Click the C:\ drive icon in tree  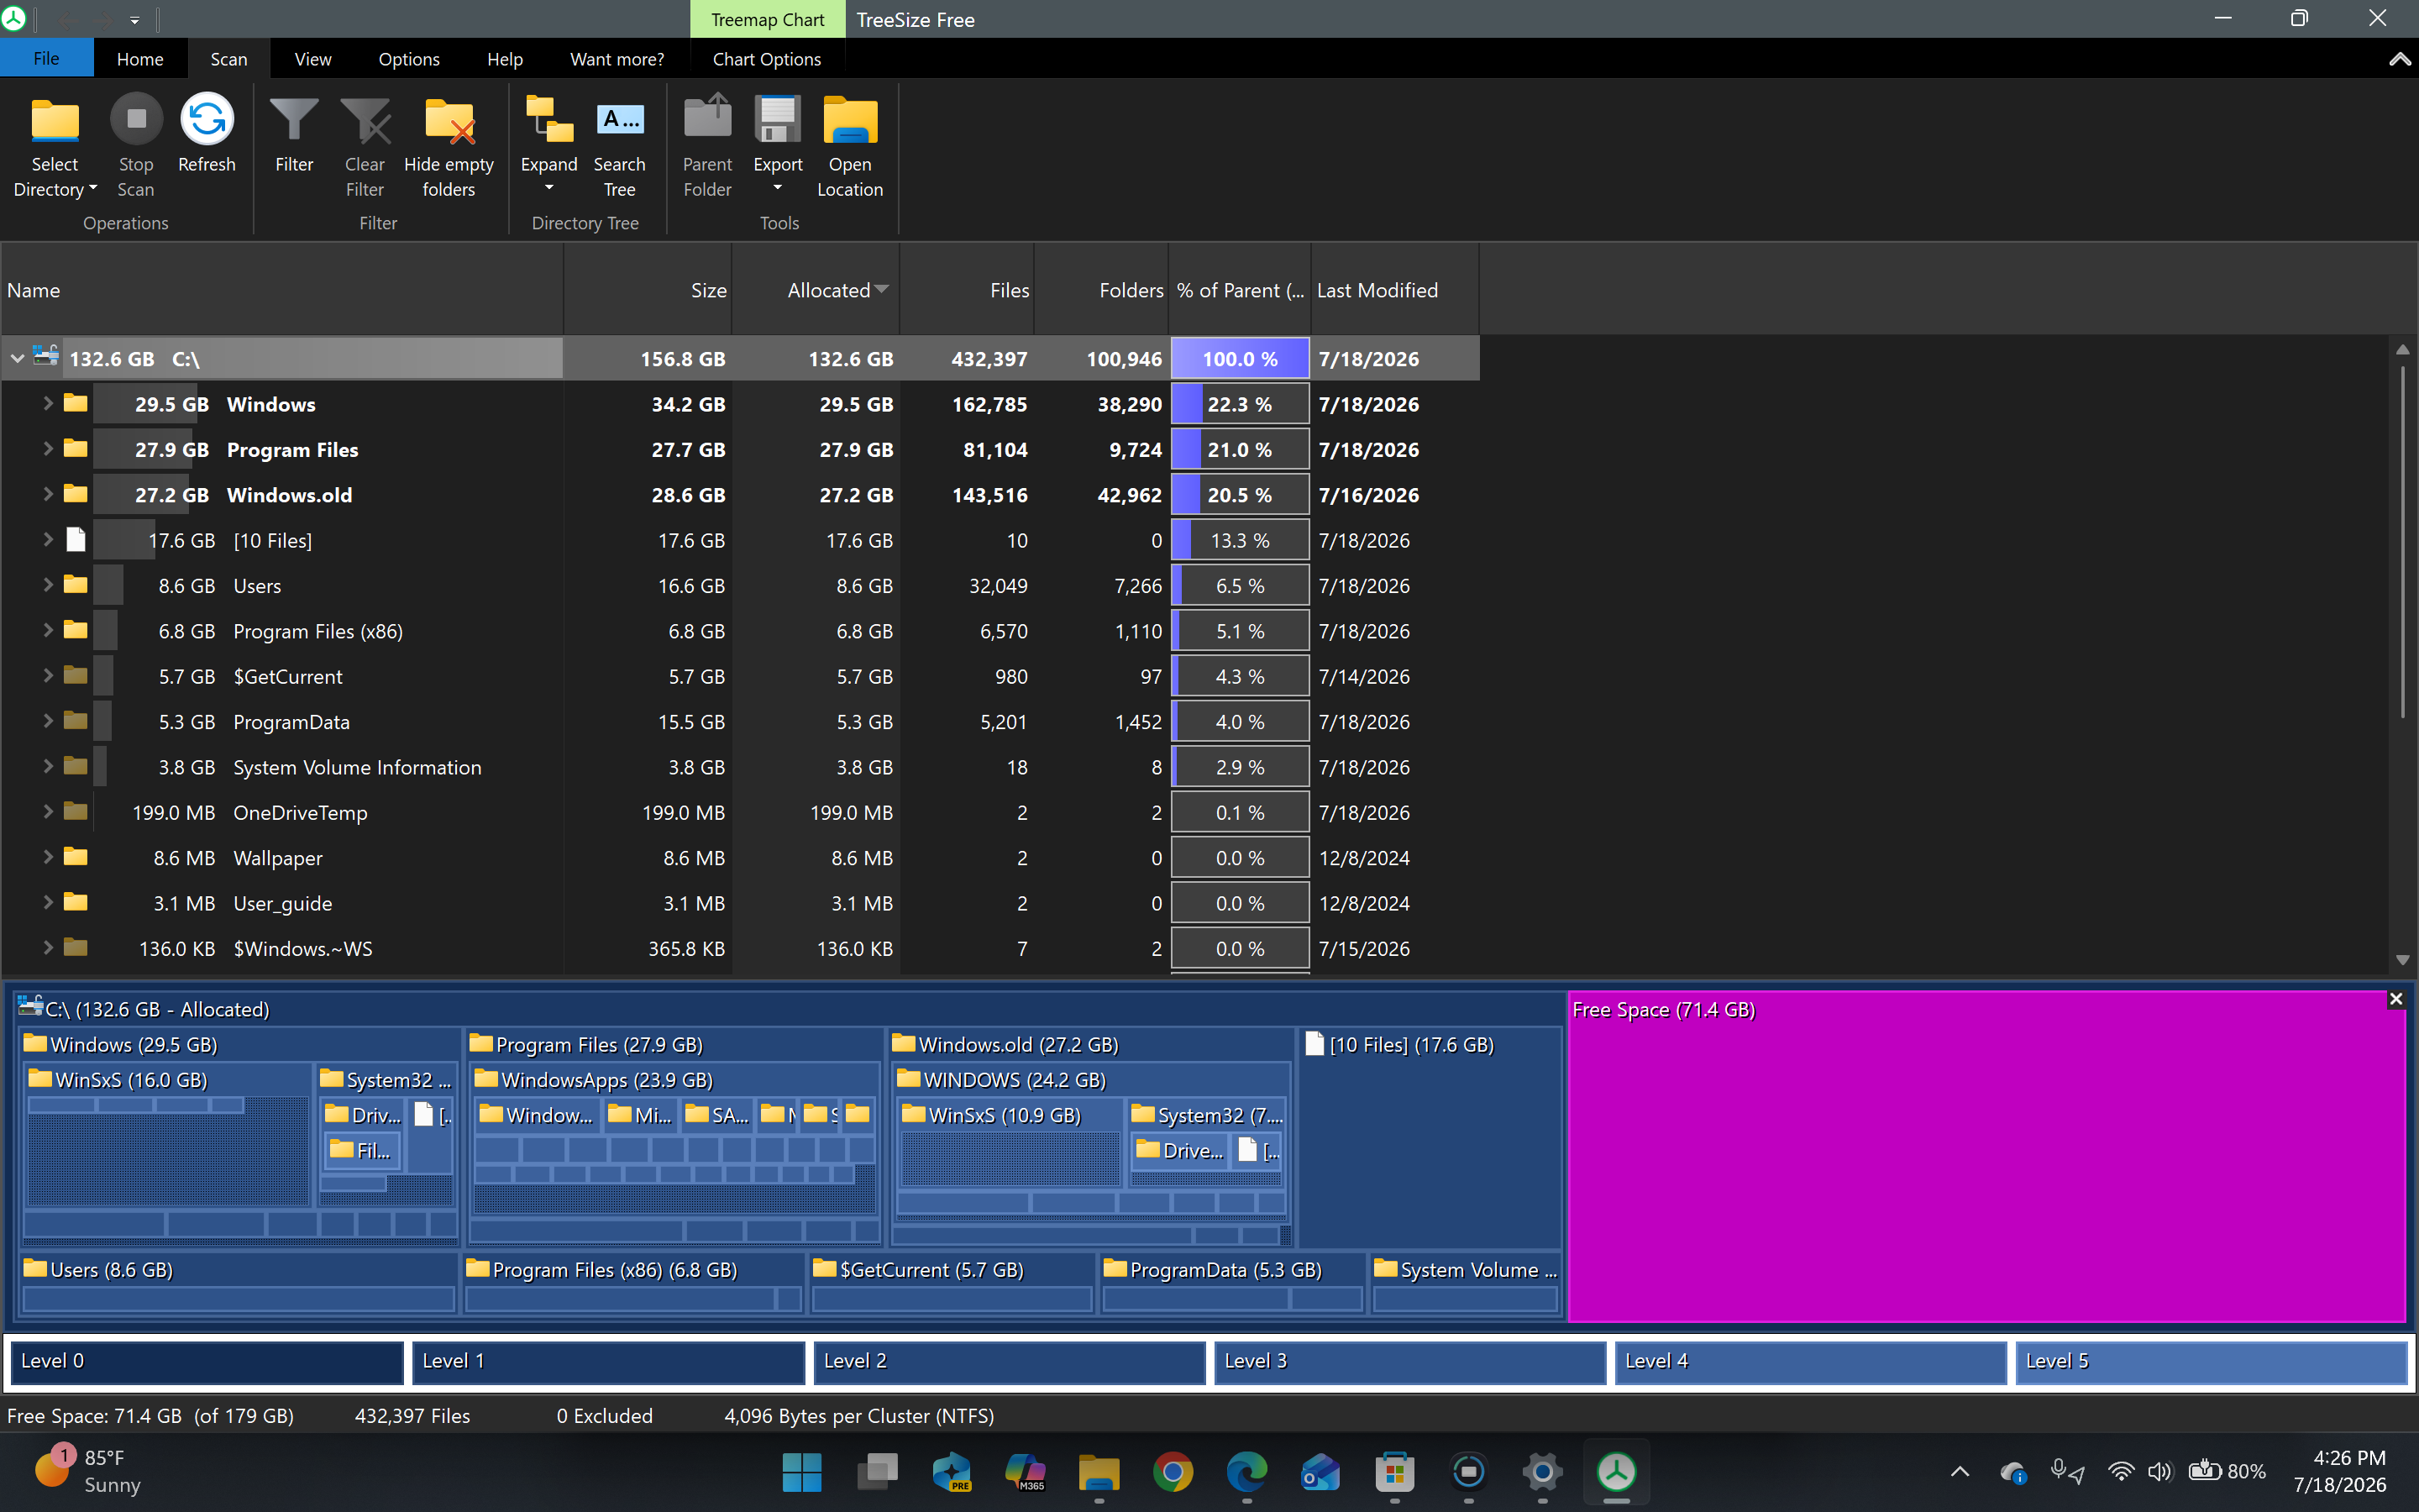pyautogui.click(x=45, y=356)
